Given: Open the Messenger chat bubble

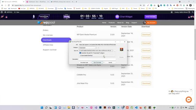Looking at the screenshot, I should [189, 100].
